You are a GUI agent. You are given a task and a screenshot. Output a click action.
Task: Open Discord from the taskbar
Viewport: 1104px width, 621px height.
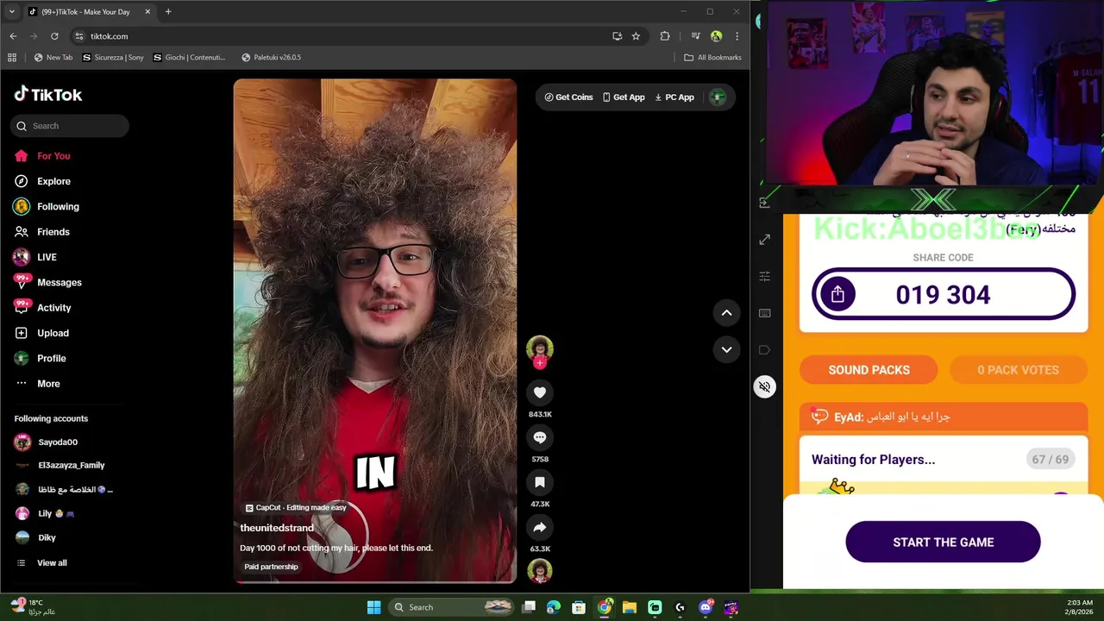click(x=706, y=607)
